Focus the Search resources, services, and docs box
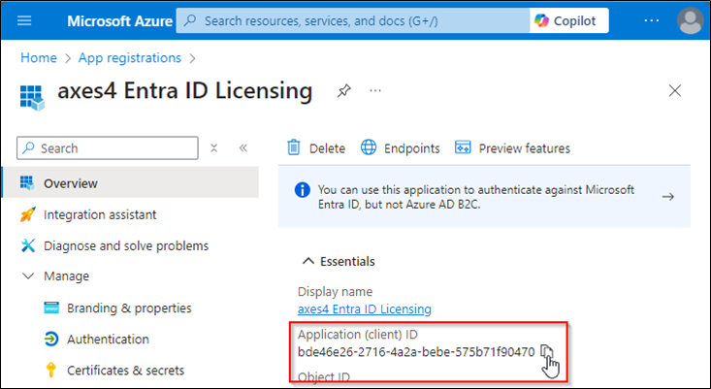This screenshot has width=711, height=389. [353, 20]
